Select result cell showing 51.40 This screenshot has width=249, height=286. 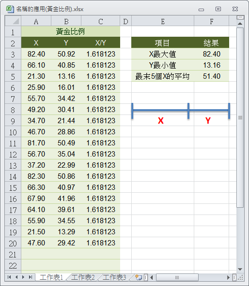[x=212, y=76]
